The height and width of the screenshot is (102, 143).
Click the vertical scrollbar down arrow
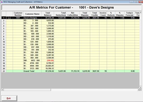(x=141, y=87)
